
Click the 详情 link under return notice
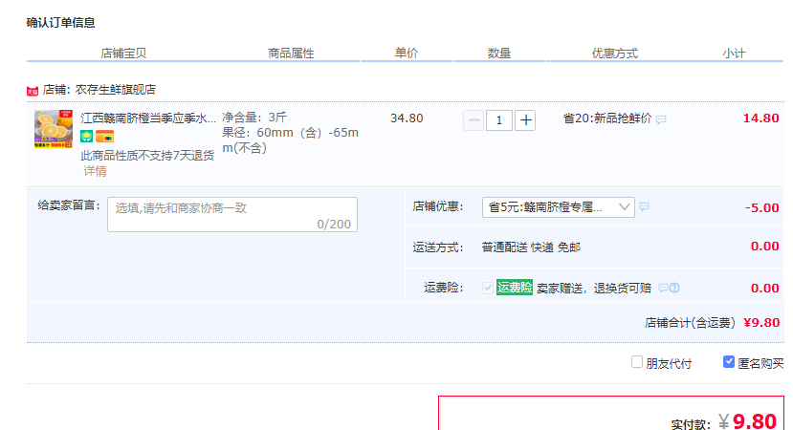pyautogui.click(x=95, y=171)
